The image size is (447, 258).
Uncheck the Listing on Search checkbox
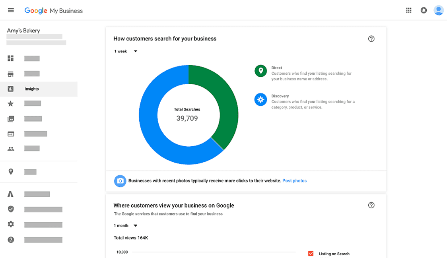click(311, 254)
